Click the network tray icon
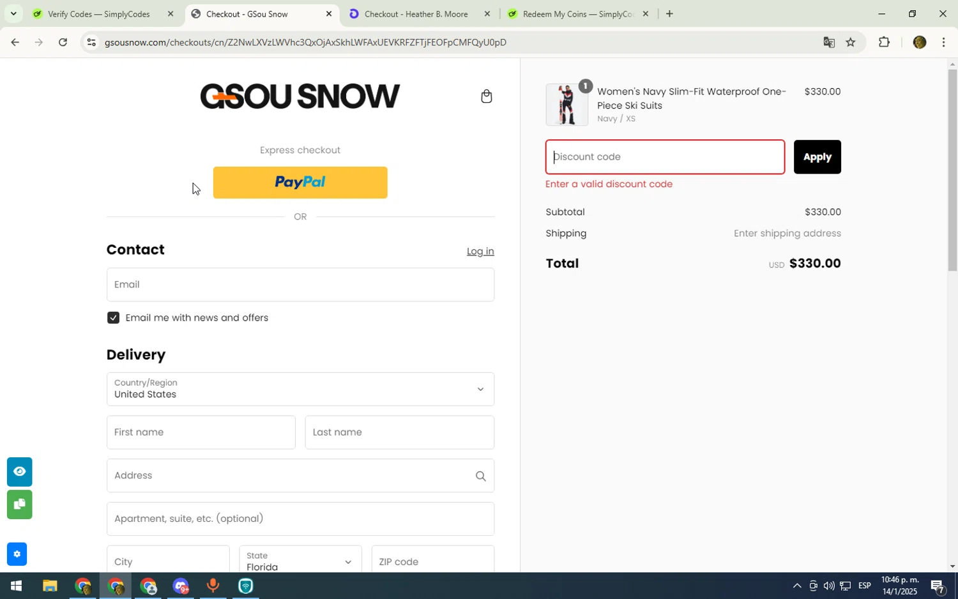This screenshot has width=958, height=599. (845, 586)
